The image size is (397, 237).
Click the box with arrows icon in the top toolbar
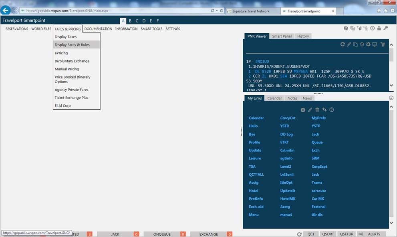click(x=359, y=28)
